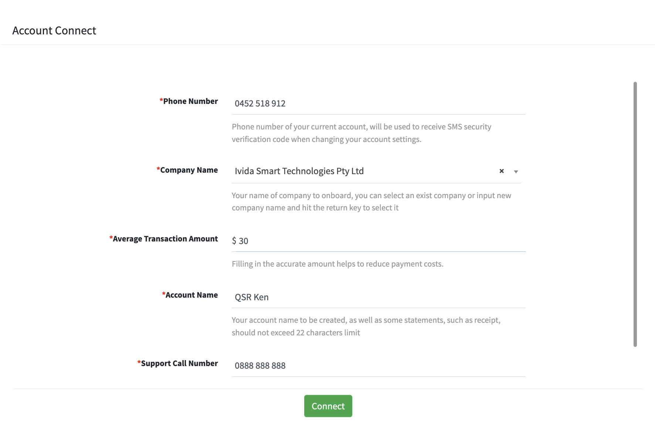Clear the selected company name
The image size is (655, 440).
pyautogui.click(x=502, y=171)
